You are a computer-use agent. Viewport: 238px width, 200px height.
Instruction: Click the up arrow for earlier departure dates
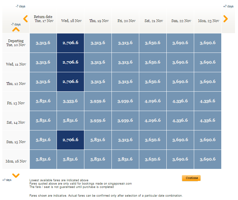[x=16, y=29]
